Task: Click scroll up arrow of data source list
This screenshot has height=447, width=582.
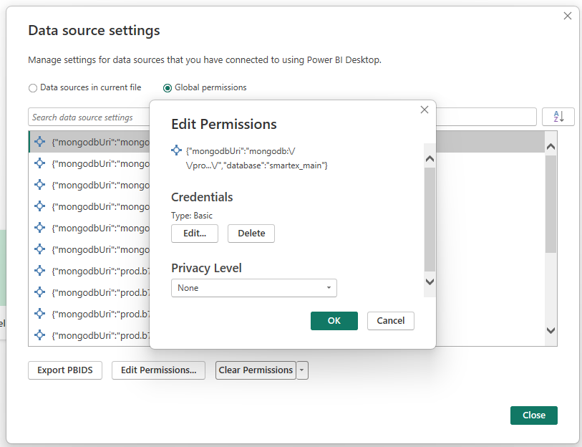Action: point(551,146)
